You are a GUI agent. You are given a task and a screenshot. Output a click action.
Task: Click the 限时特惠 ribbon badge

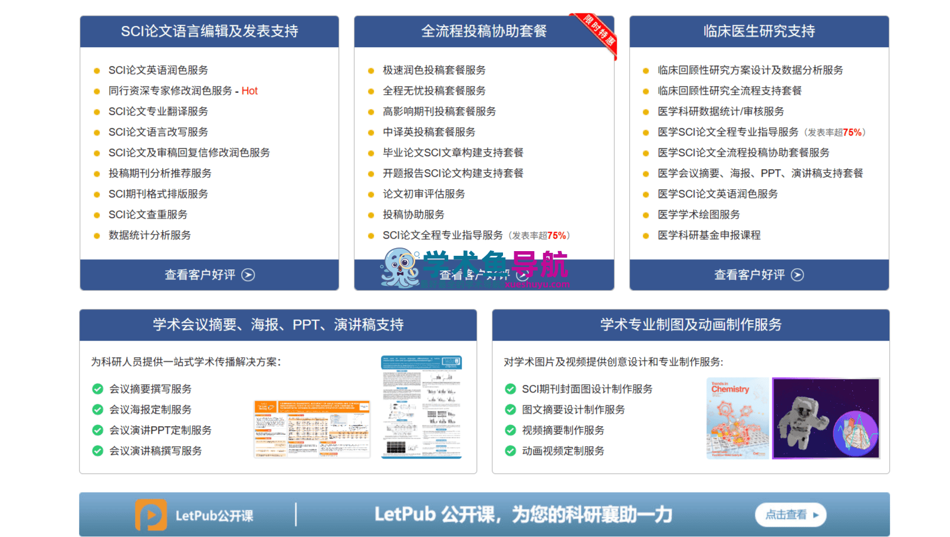(x=597, y=34)
